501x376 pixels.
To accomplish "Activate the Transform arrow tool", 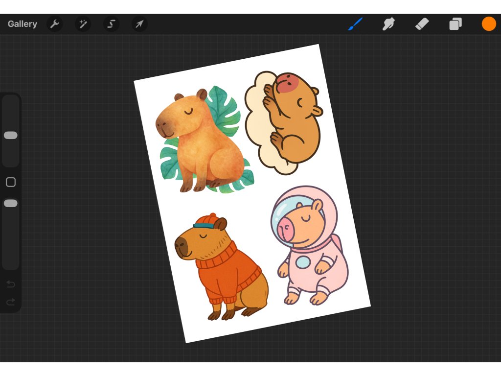I will coord(139,24).
